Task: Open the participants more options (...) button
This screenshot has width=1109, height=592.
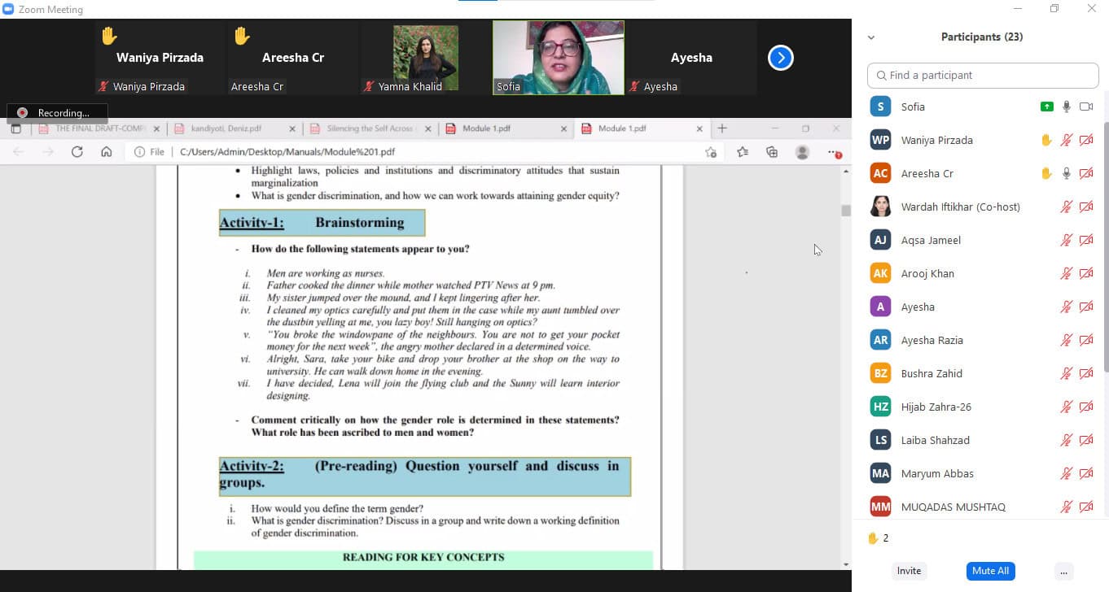Action: [1063, 571]
